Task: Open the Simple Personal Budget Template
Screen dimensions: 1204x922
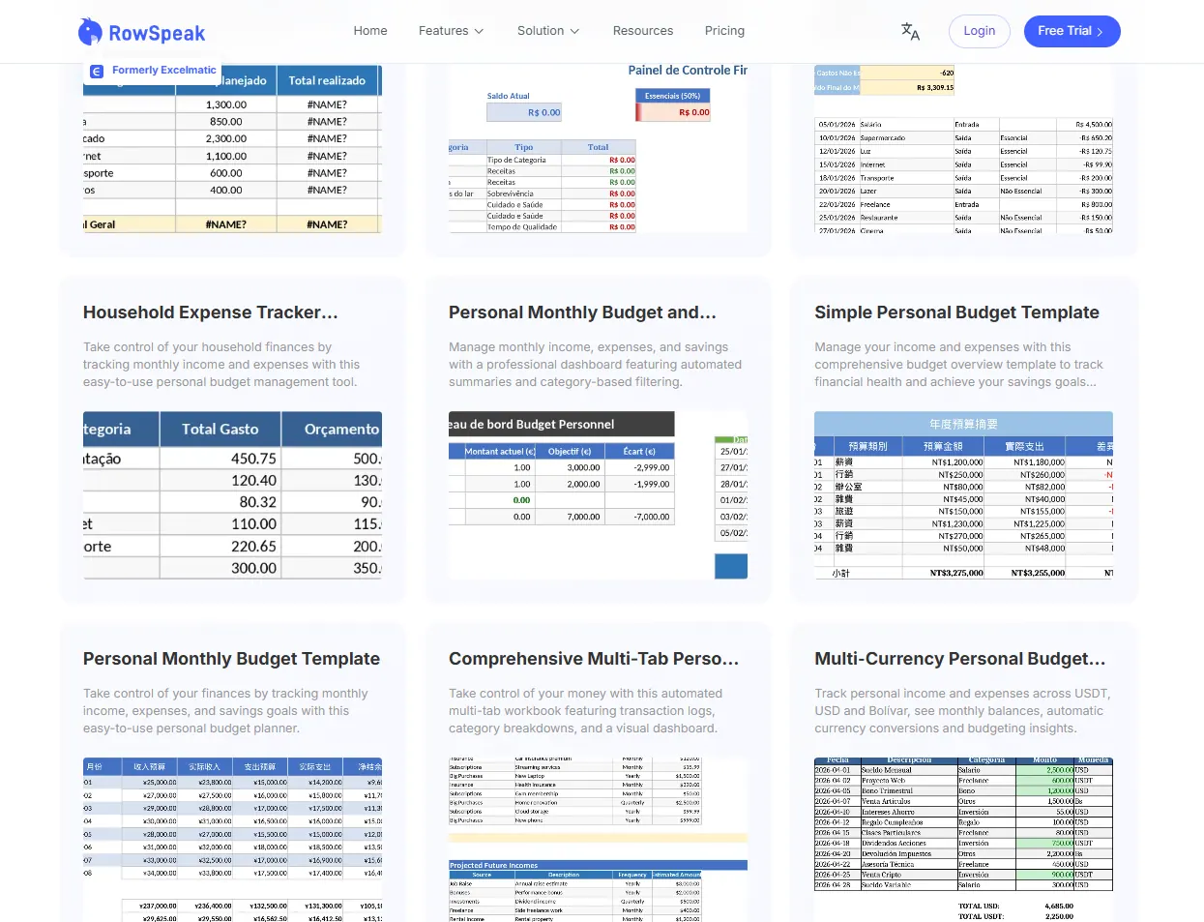Action: click(x=957, y=312)
